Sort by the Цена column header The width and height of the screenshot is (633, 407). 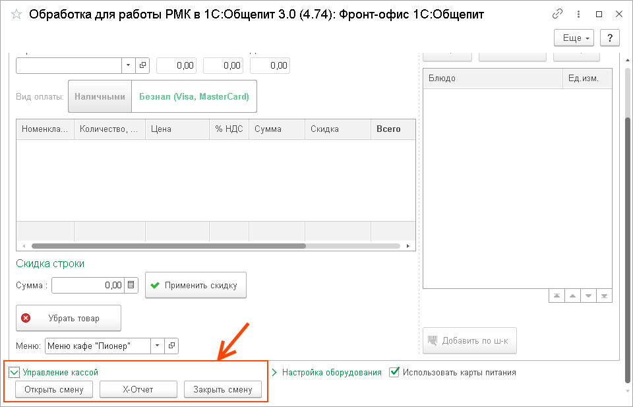(x=177, y=129)
